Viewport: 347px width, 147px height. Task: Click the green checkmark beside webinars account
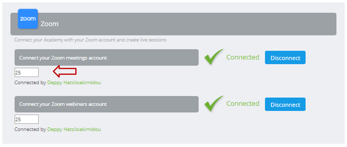click(x=214, y=104)
